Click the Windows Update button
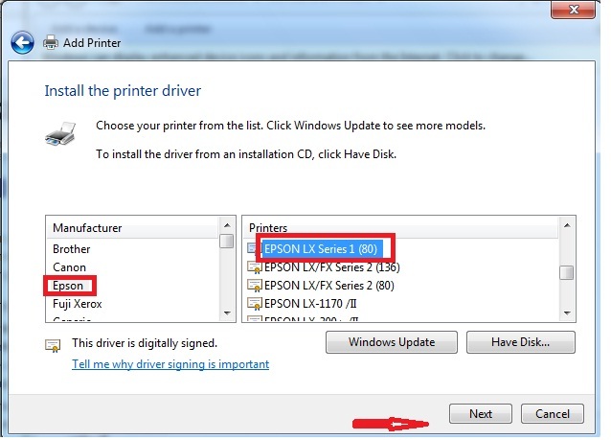 392,342
